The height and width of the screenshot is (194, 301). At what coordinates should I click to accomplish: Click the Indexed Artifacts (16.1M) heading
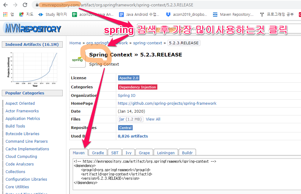(32, 44)
